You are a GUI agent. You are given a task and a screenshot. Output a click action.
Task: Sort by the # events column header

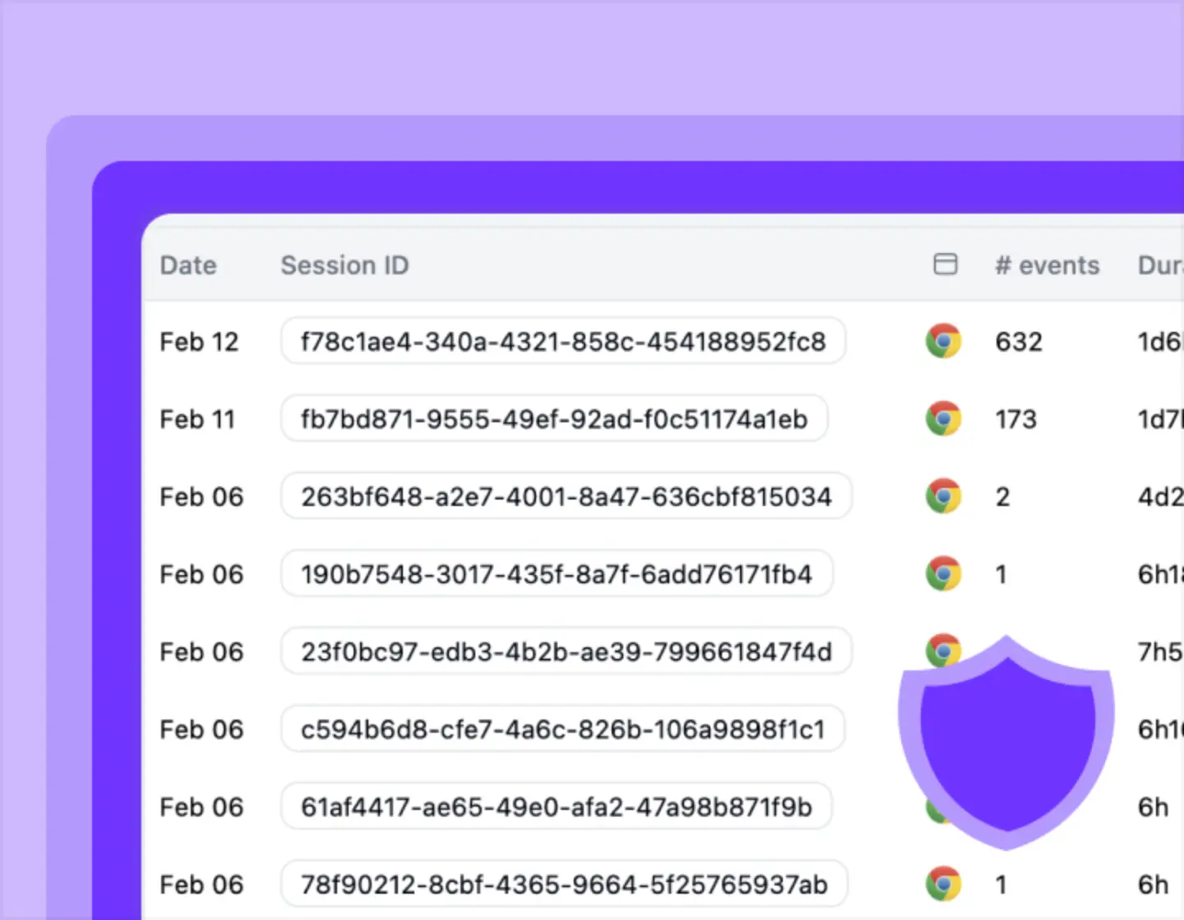tap(1047, 265)
